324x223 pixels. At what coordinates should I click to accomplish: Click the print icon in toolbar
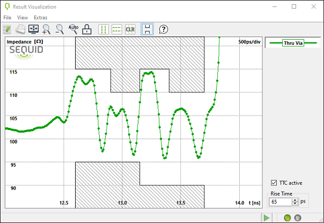click(x=20, y=29)
